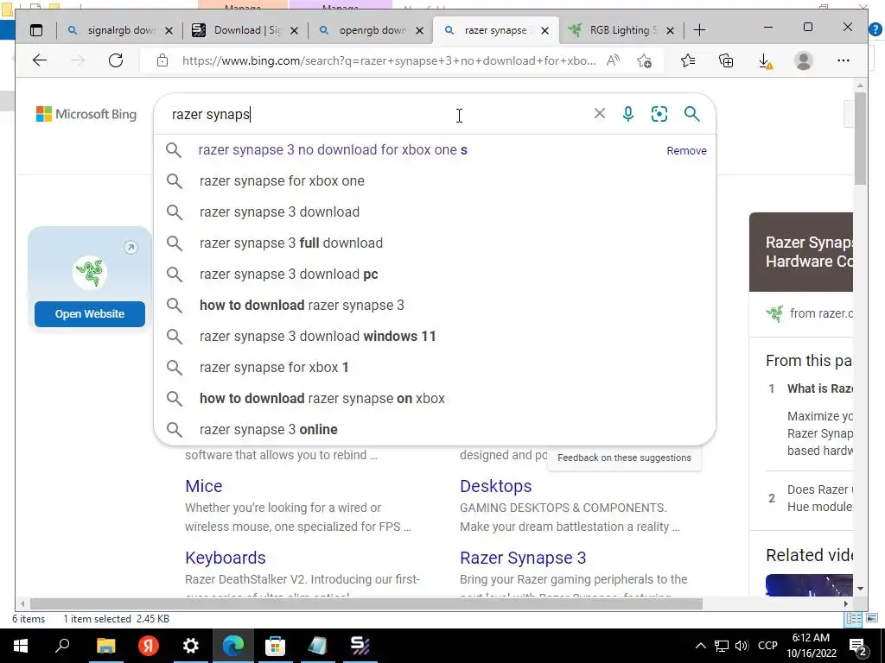Close the signalrgb download tab
Image resolution: width=885 pixels, height=663 pixels.
(x=169, y=30)
